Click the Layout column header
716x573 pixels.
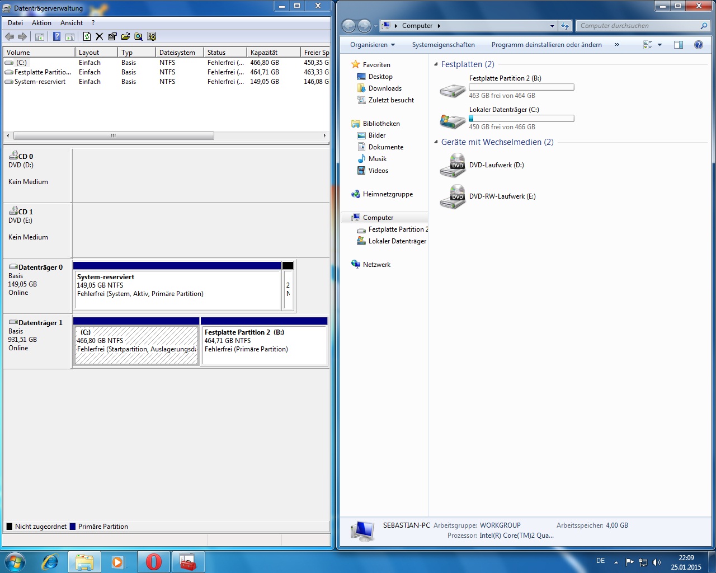96,53
